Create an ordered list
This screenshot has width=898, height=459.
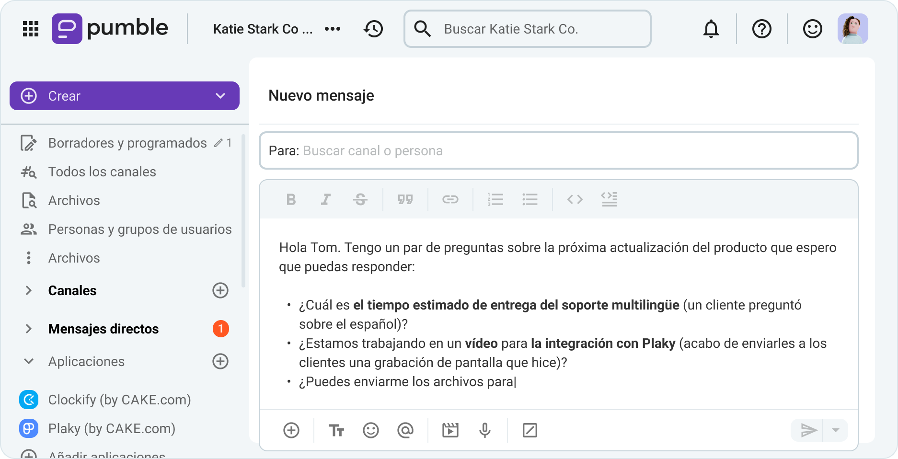pos(495,199)
